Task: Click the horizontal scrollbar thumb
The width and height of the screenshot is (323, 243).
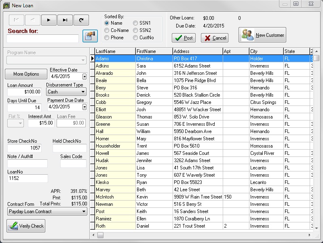Action: click(101, 235)
